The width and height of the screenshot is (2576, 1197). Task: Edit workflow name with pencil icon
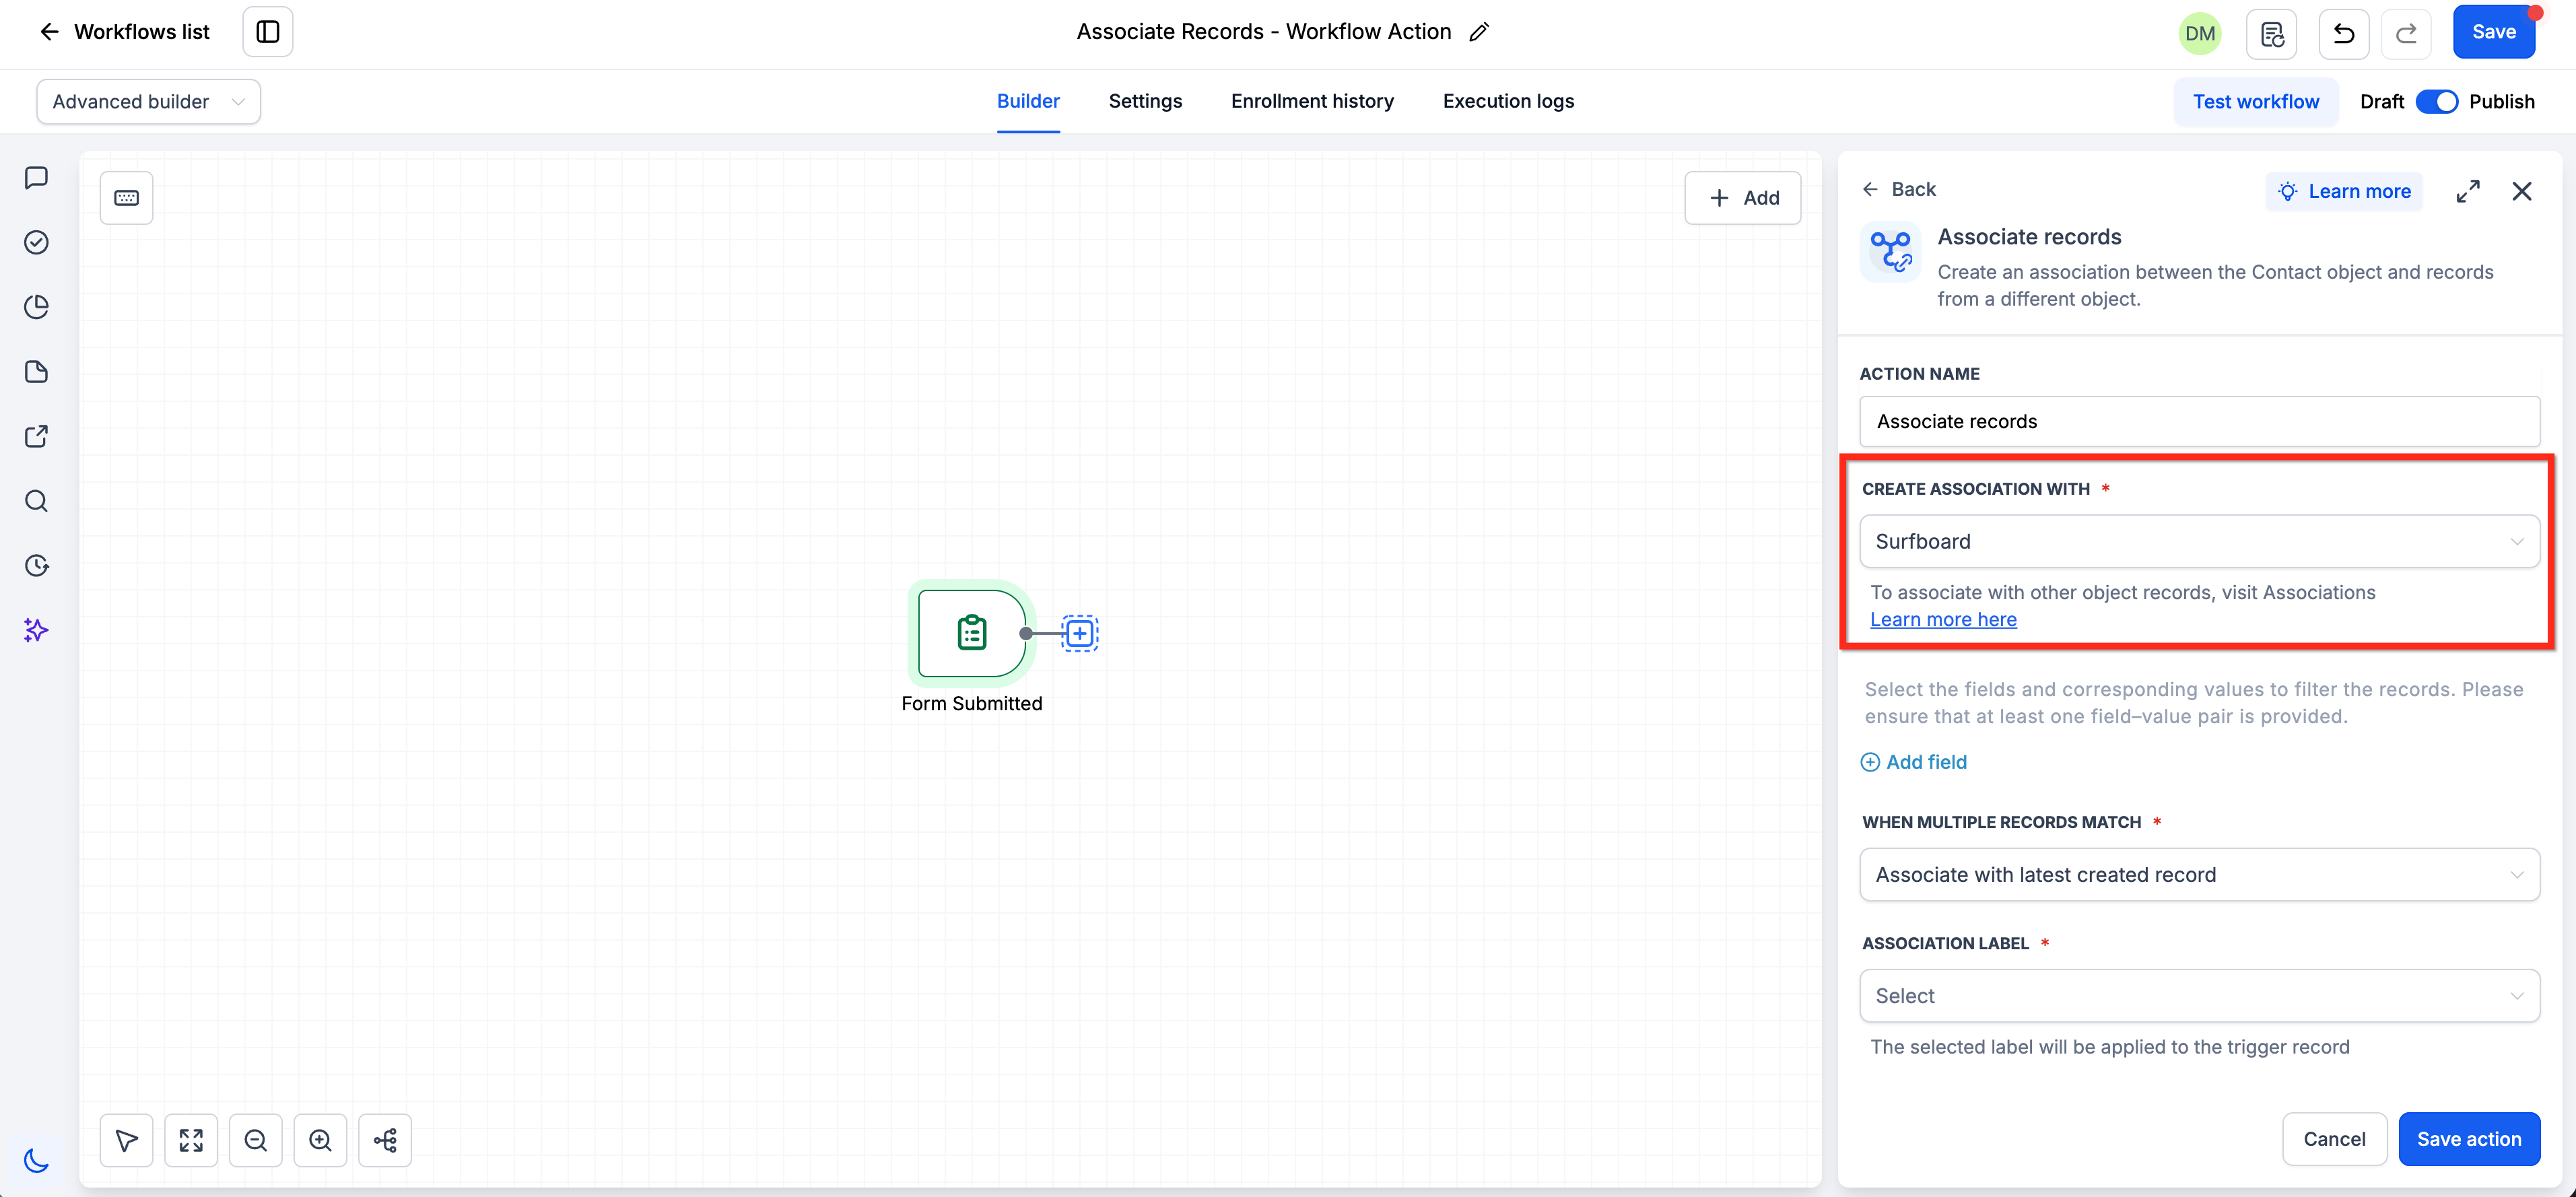[x=1479, y=32]
